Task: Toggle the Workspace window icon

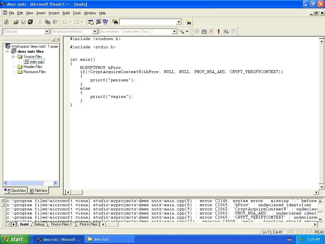Action: 91,22
